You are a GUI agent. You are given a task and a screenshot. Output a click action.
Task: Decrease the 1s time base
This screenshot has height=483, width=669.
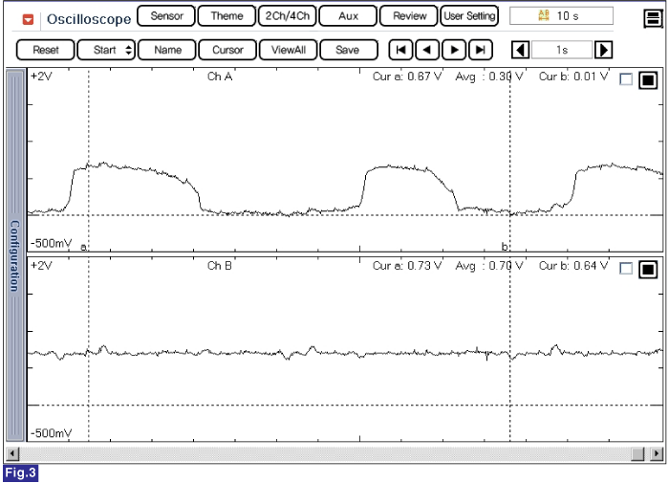click(x=520, y=50)
